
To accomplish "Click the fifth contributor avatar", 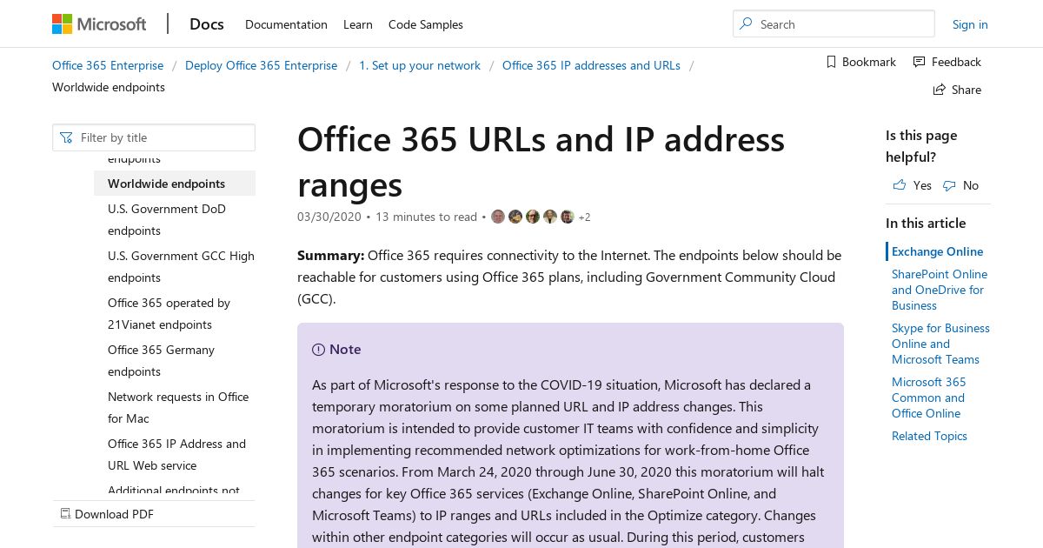I will click(568, 217).
